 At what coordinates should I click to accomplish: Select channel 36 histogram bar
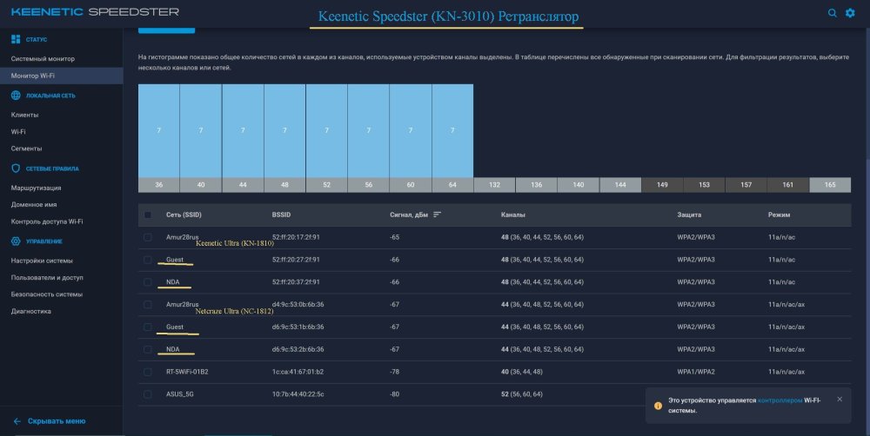[x=158, y=131]
